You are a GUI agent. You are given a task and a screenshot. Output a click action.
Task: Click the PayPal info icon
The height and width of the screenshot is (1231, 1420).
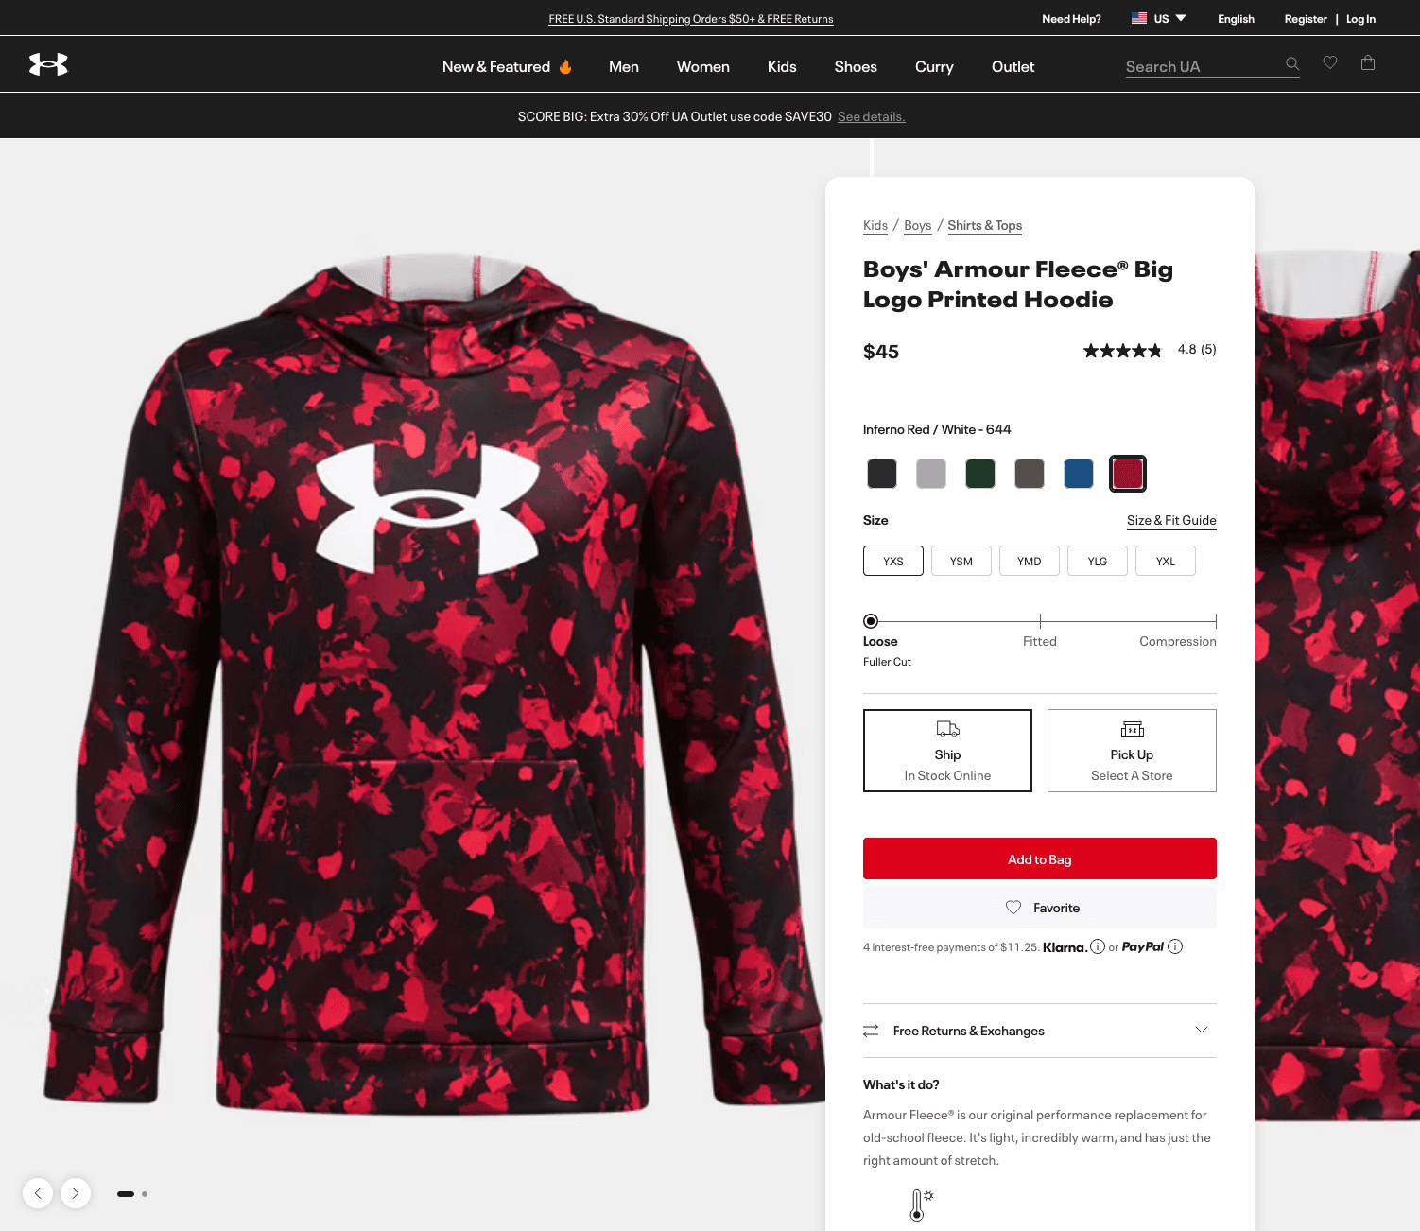(x=1175, y=946)
